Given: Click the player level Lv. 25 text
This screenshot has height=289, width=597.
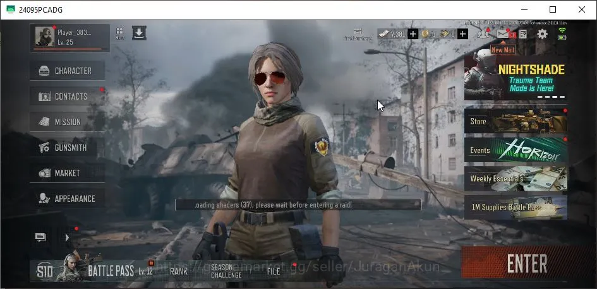Looking at the screenshot, I should pos(65,42).
